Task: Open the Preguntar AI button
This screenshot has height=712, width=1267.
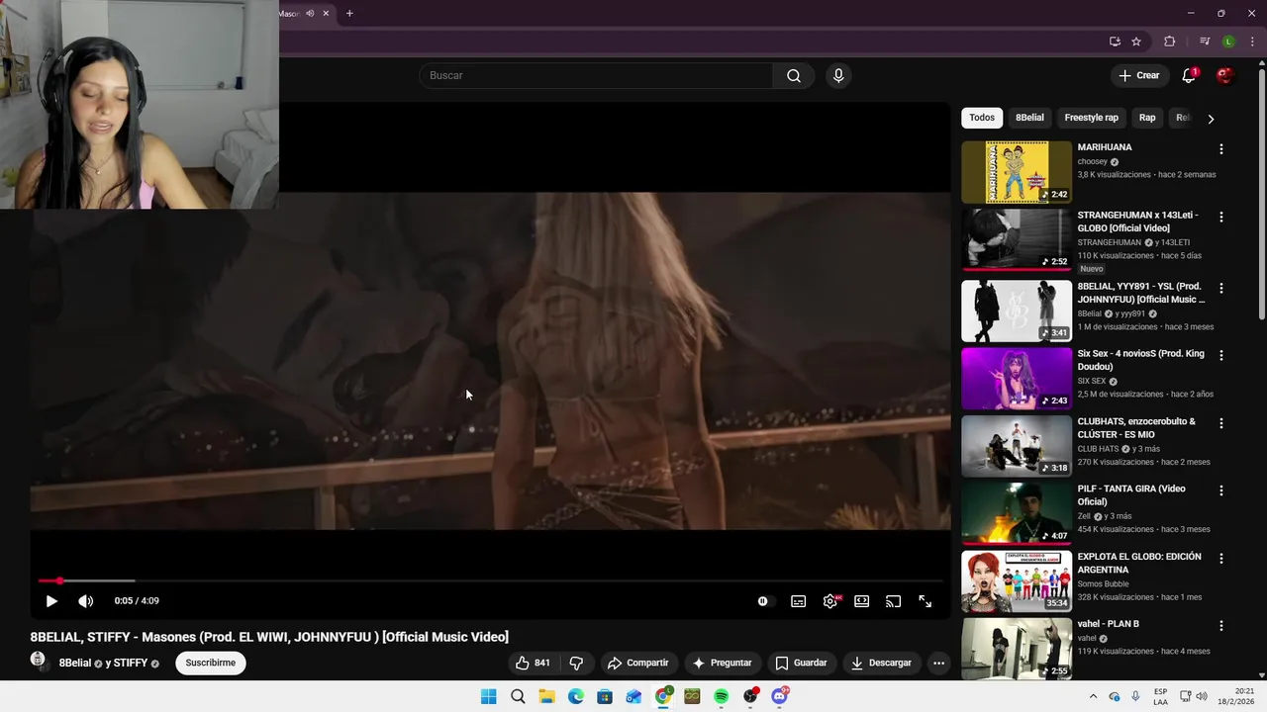Action: click(x=722, y=663)
